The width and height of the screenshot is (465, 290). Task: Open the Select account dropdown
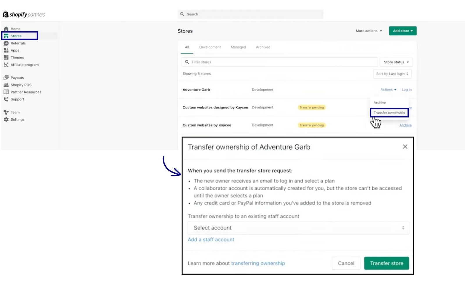[x=298, y=228]
